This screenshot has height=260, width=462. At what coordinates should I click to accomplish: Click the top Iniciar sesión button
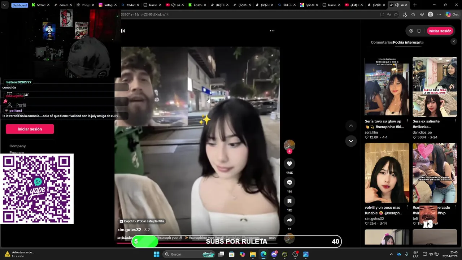[x=440, y=31]
